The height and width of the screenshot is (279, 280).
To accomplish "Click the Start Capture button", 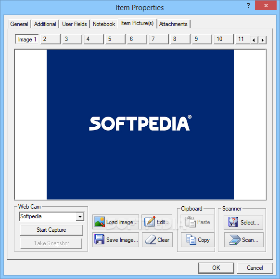I will click(x=51, y=230).
